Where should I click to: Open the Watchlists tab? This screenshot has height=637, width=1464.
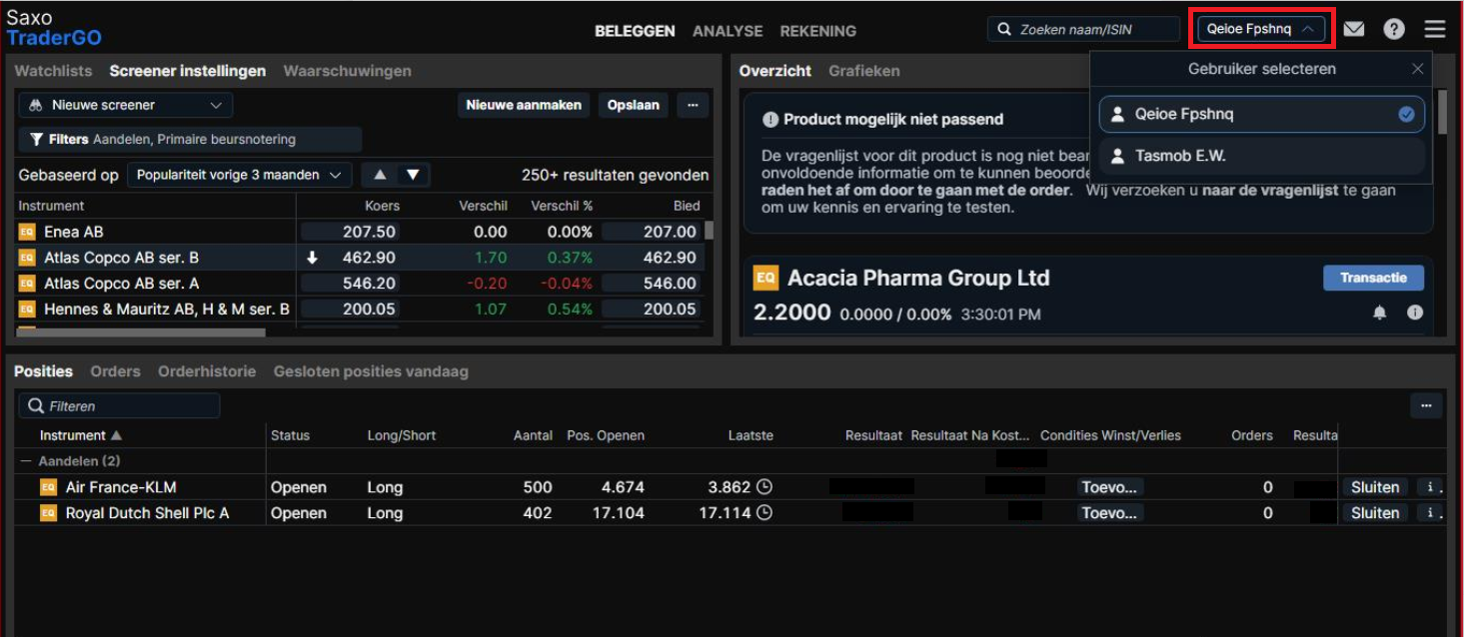53,71
